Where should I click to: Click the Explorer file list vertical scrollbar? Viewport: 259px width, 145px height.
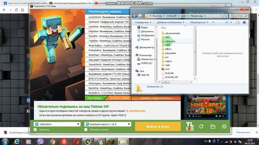pyautogui.click(x=195, y=52)
